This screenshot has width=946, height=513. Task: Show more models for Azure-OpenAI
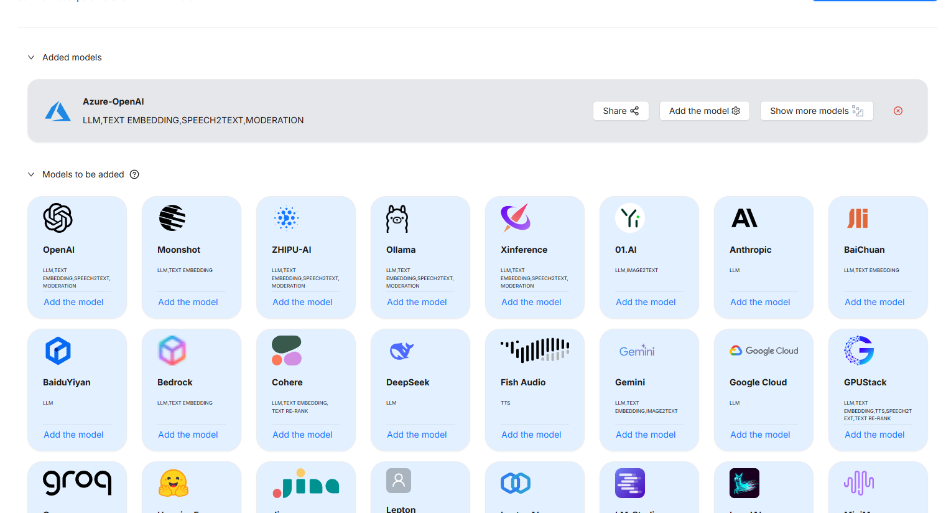pos(817,111)
